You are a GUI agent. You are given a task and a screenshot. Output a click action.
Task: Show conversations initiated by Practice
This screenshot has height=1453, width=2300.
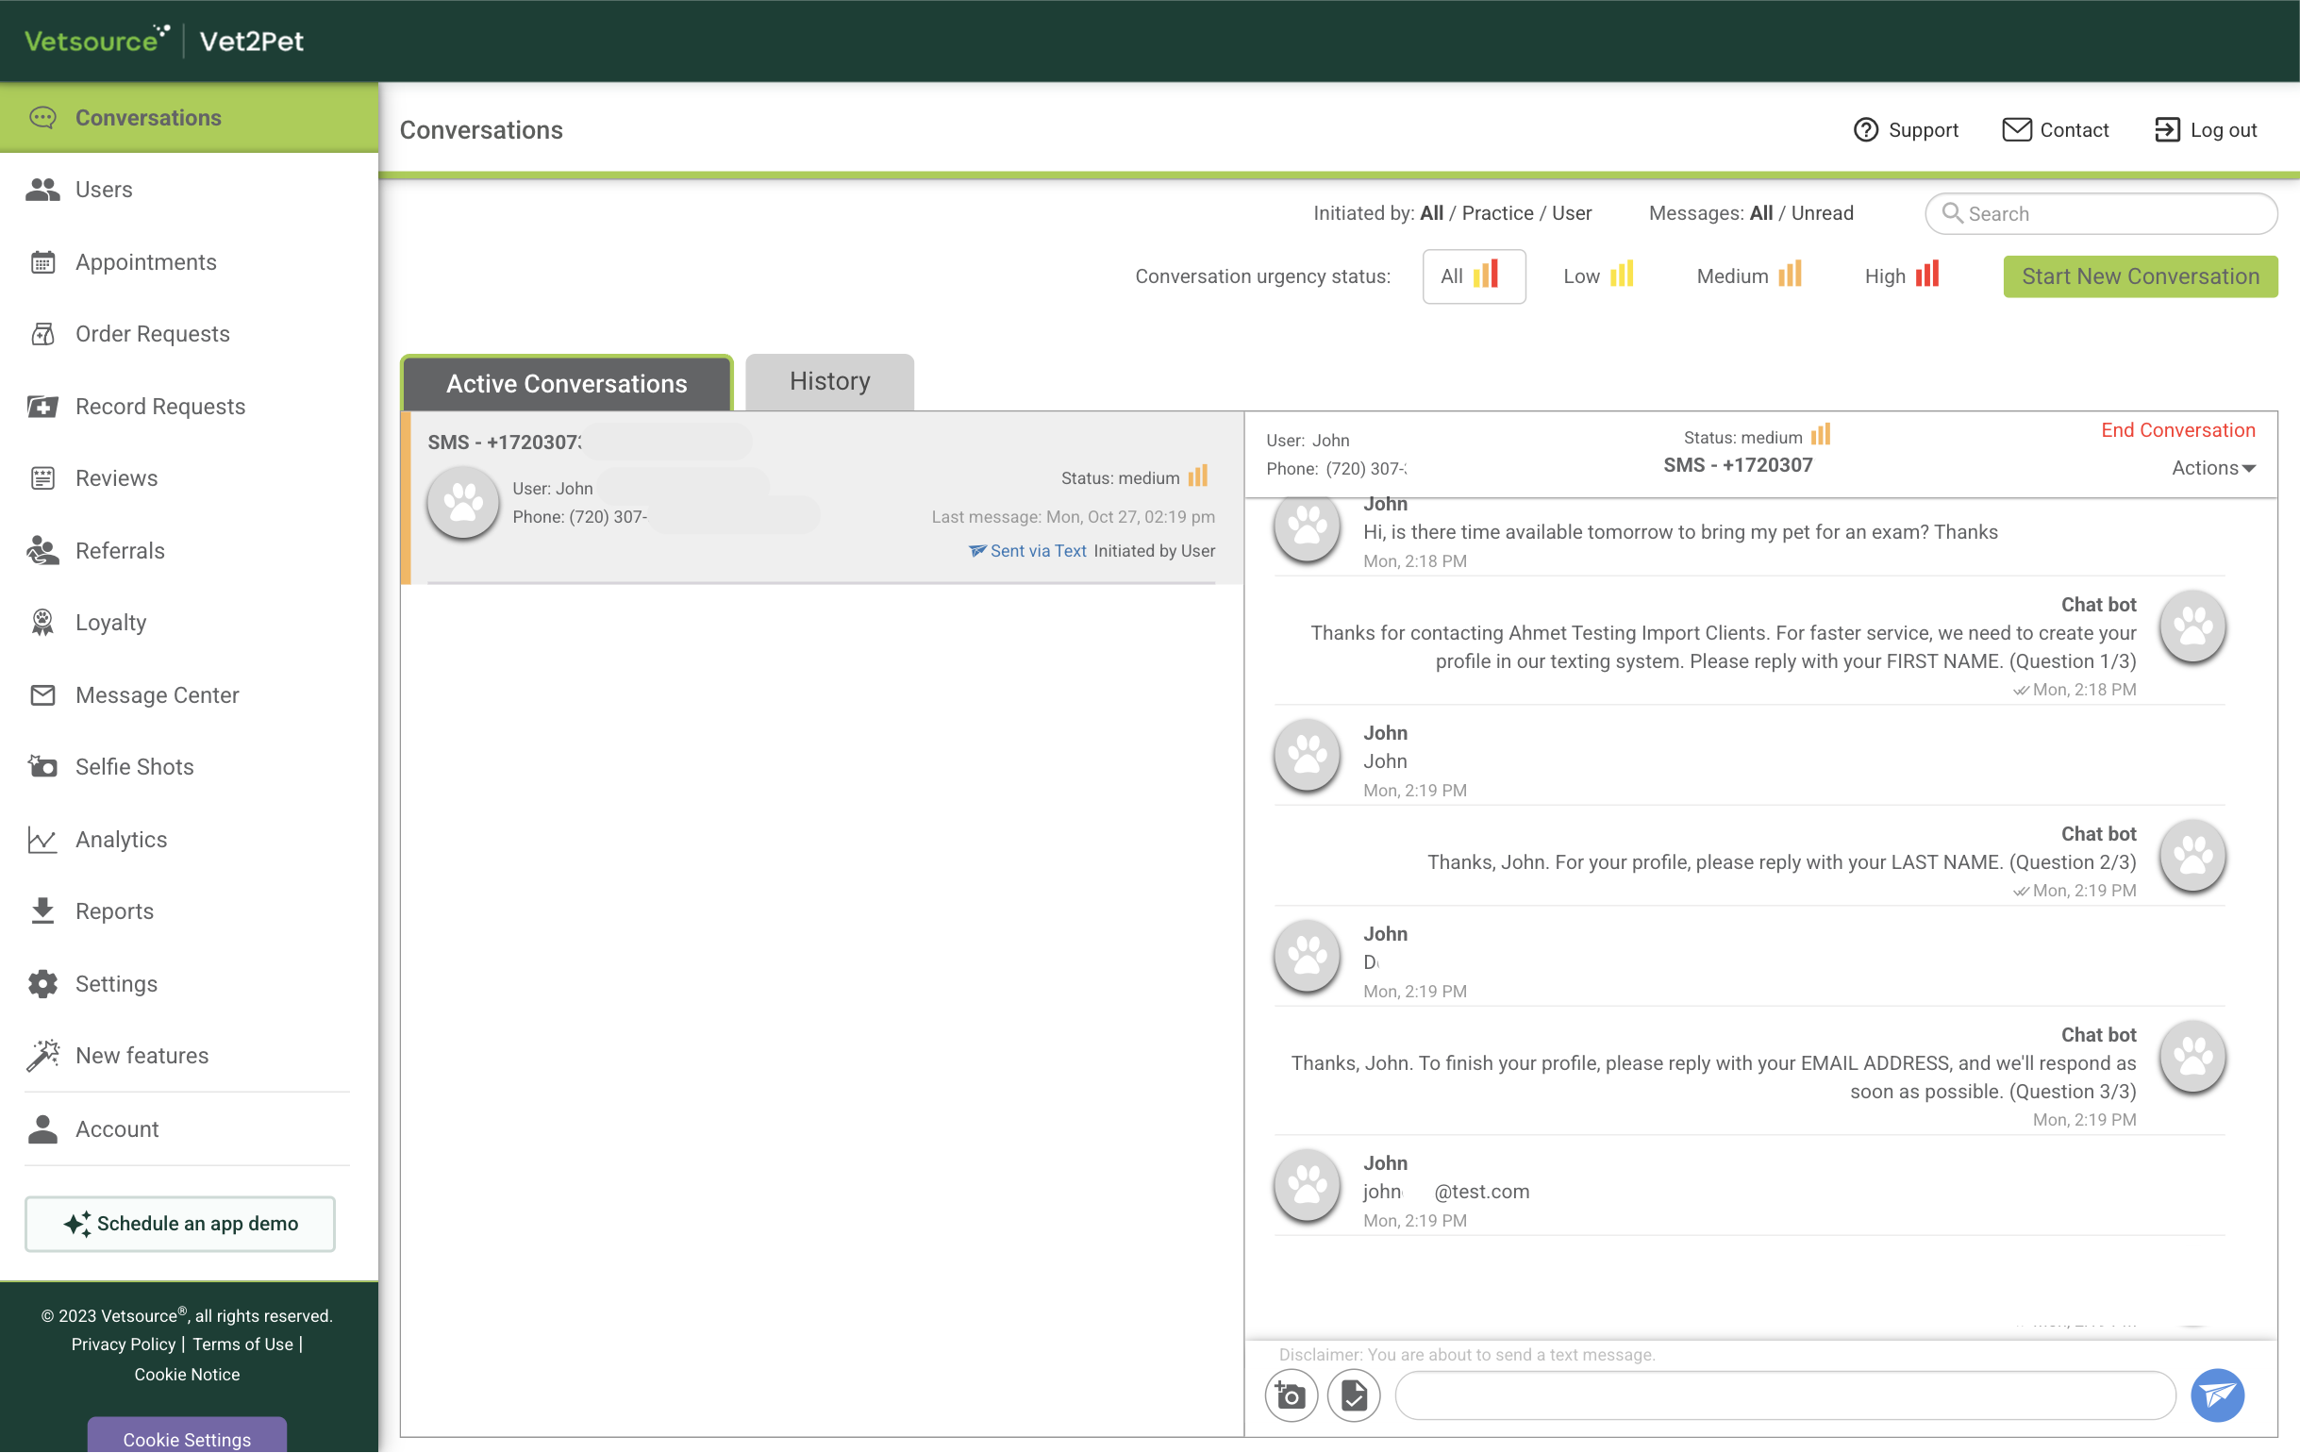[1497, 213]
